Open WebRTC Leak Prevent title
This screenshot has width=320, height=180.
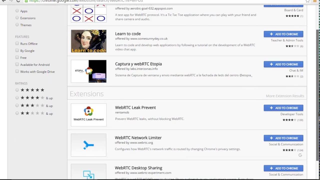pyautogui.click(x=135, y=107)
